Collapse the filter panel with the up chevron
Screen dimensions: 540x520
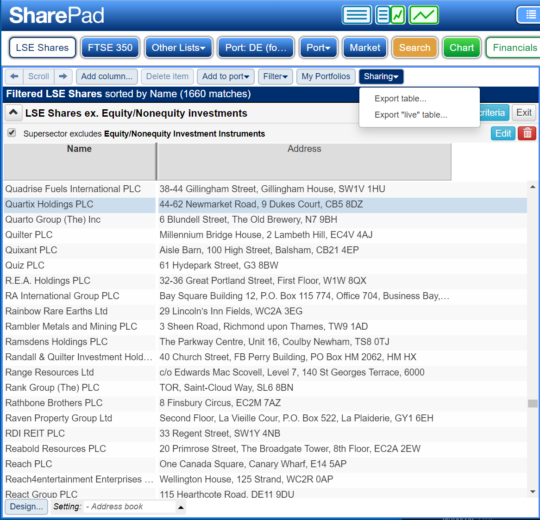point(13,113)
